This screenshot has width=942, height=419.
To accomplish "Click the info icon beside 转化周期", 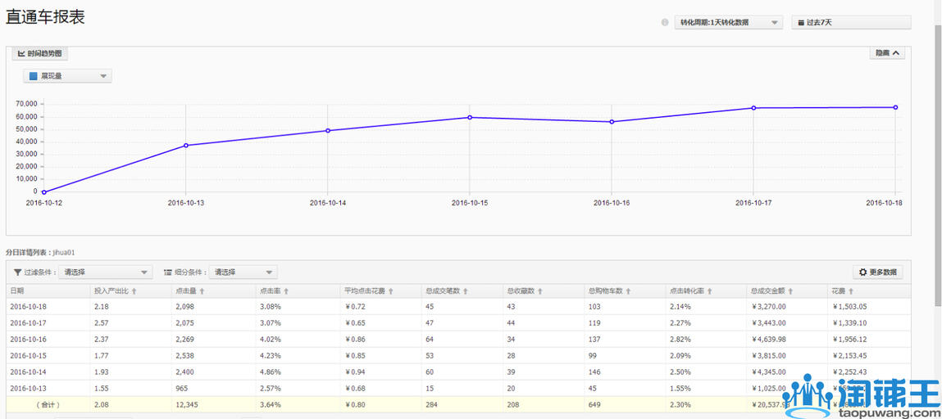I will tap(665, 23).
